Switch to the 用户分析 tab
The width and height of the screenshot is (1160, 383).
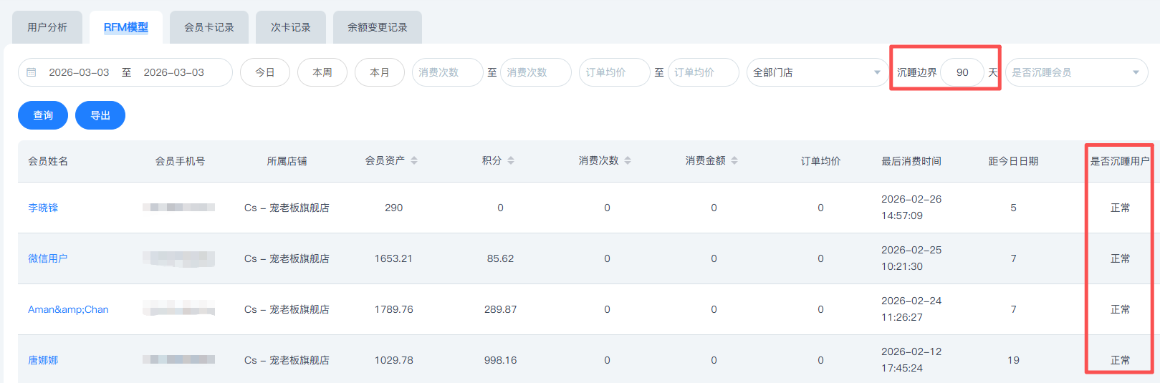click(47, 27)
